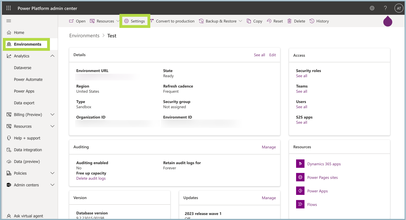Expand the Admin centers chevron
Viewport: 406px width, 220px height.
(x=52, y=185)
